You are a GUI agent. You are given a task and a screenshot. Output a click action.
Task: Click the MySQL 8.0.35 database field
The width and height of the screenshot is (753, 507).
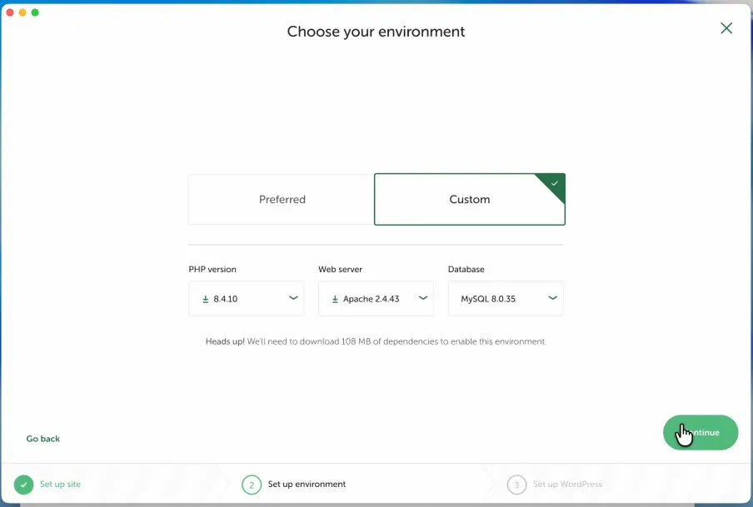(496, 299)
